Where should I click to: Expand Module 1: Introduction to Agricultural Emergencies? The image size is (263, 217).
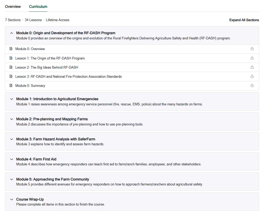pos(11,99)
